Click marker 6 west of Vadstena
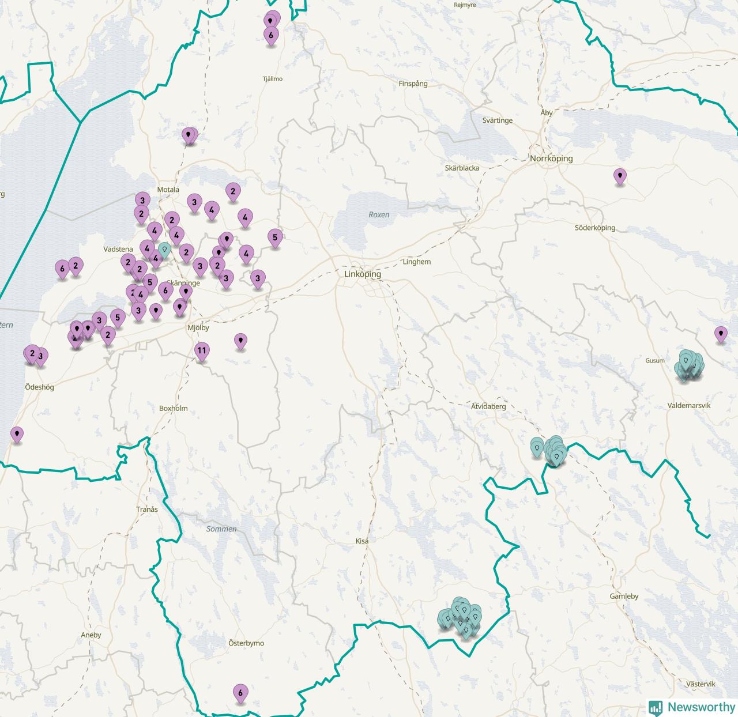The height and width of the screenshot is (717, 738). pyautogui.click(x=62, y=270)
